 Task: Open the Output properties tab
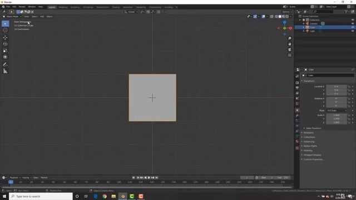297,88
